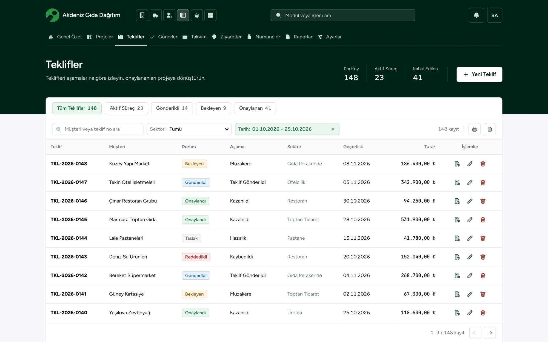
Task: Print the offers list
Action: tap(475, 129)
